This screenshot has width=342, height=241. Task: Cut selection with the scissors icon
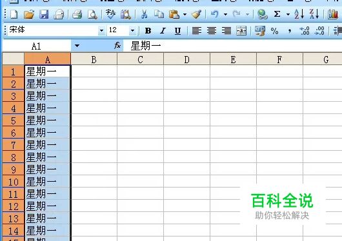click(144, 14)
